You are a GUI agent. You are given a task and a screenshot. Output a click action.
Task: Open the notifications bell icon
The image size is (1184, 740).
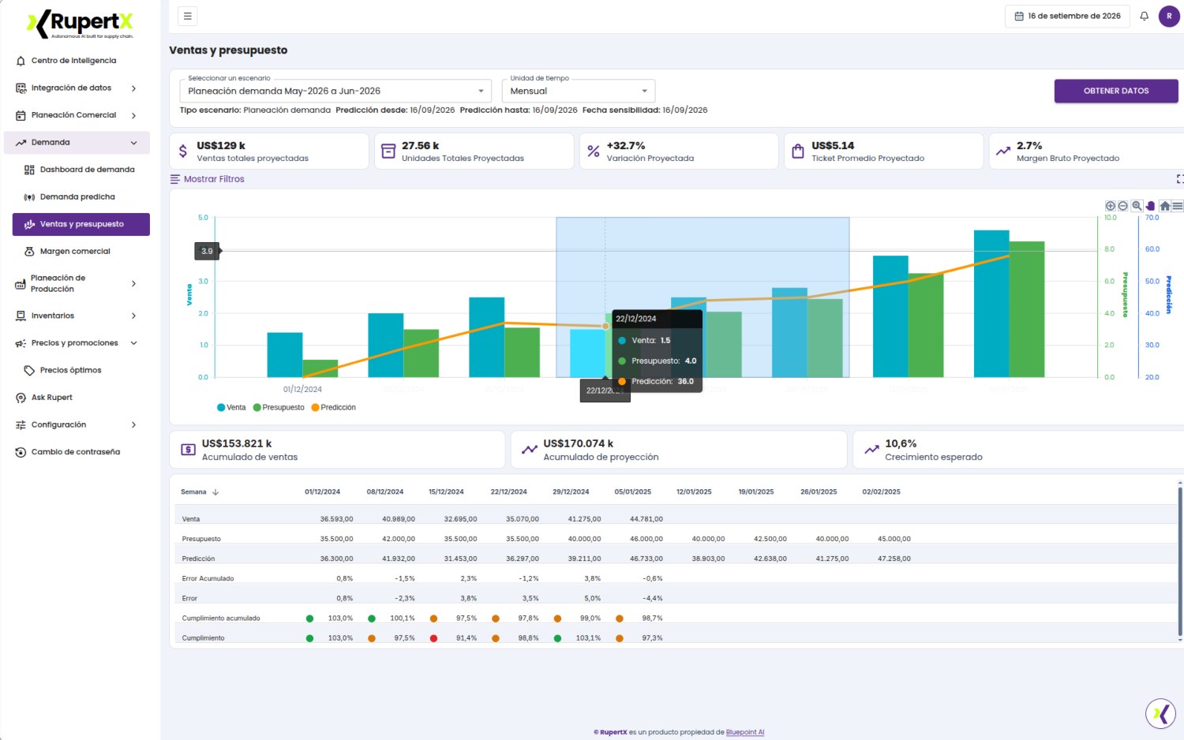(1144, 16)
